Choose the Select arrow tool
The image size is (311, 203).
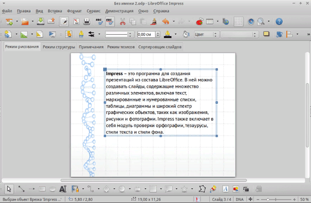pyautogui.click(x=9, y=189)
